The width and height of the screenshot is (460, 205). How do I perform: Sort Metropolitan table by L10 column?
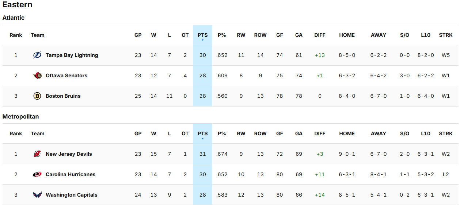point(426,134)
